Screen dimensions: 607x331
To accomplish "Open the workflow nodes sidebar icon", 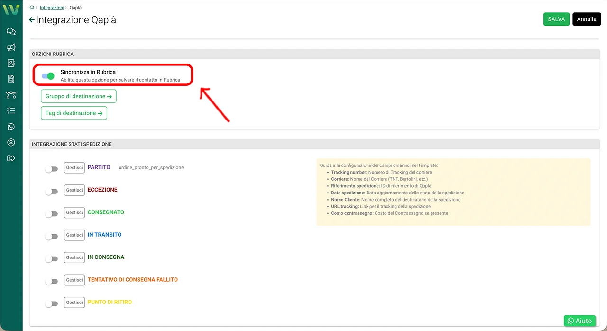I will point(11,95).
